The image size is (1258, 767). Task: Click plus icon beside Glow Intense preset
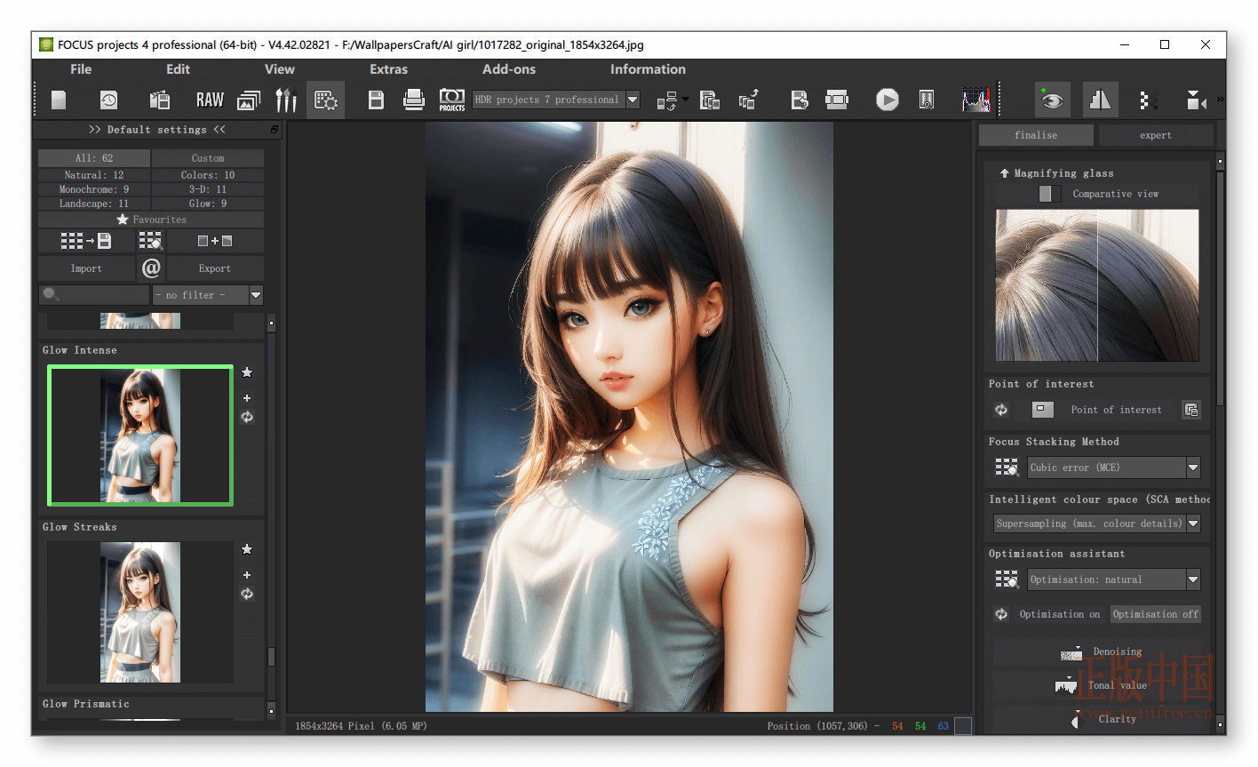(247, 398)
